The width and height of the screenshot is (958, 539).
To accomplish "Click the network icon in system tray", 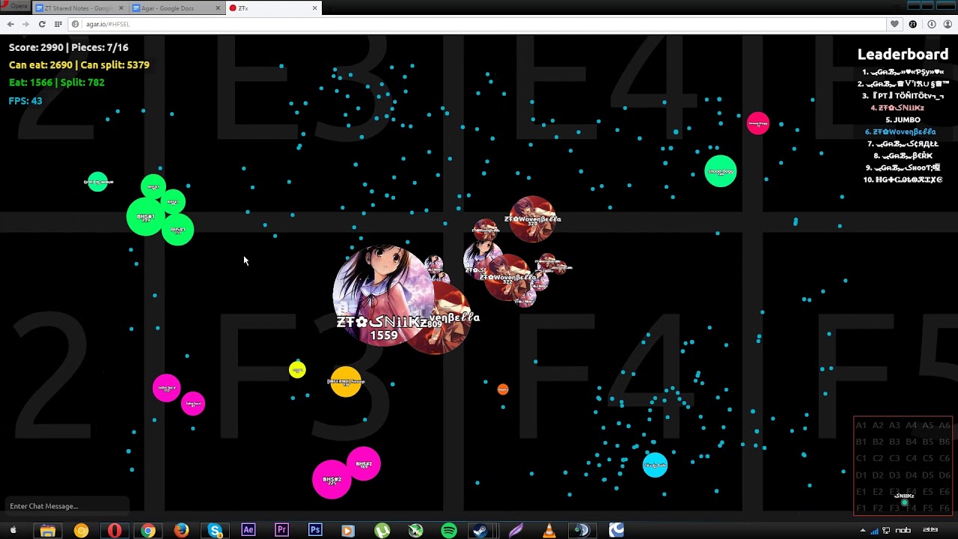I will click(x=886, y=531).
